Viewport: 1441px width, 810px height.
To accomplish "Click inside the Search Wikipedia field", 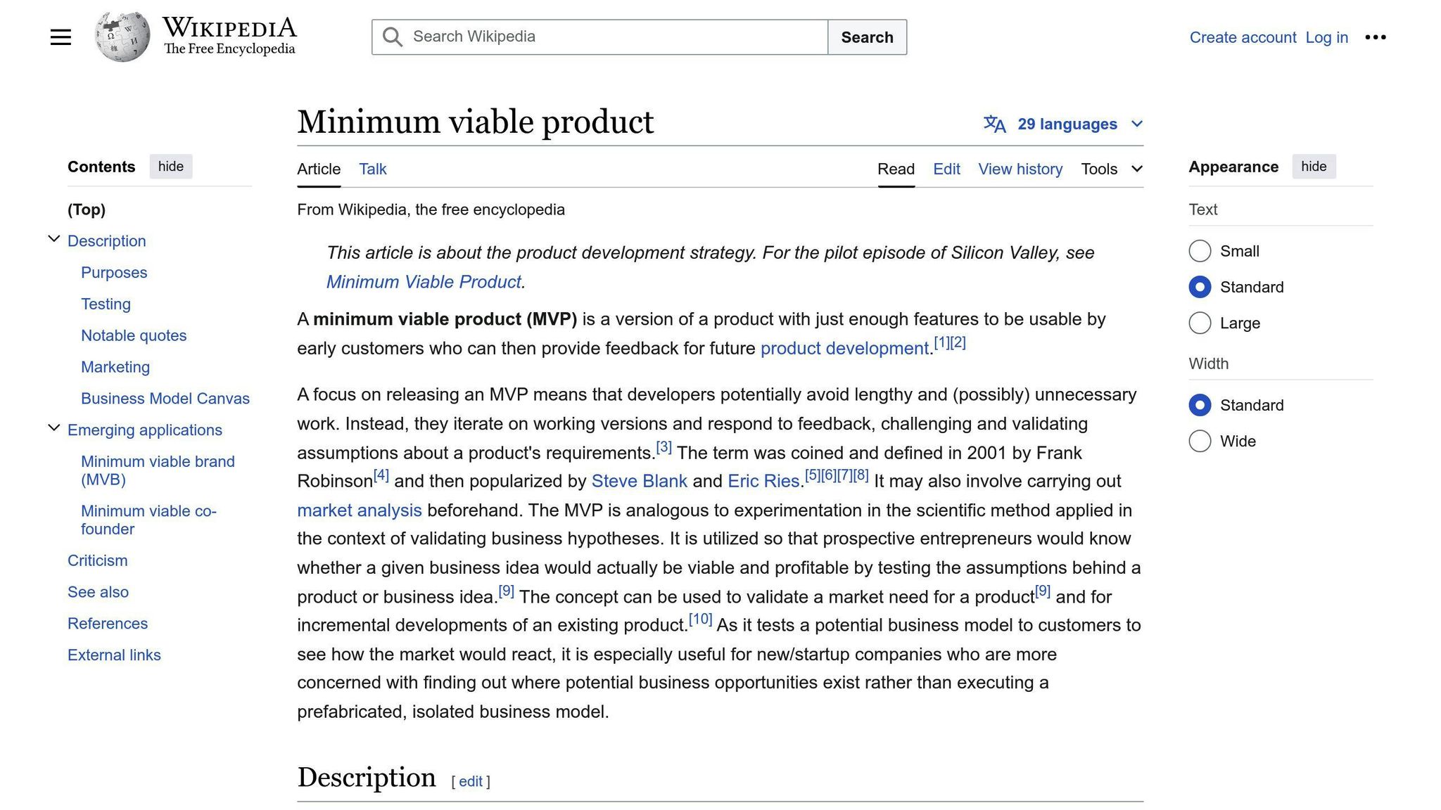I will click(598, 37).
